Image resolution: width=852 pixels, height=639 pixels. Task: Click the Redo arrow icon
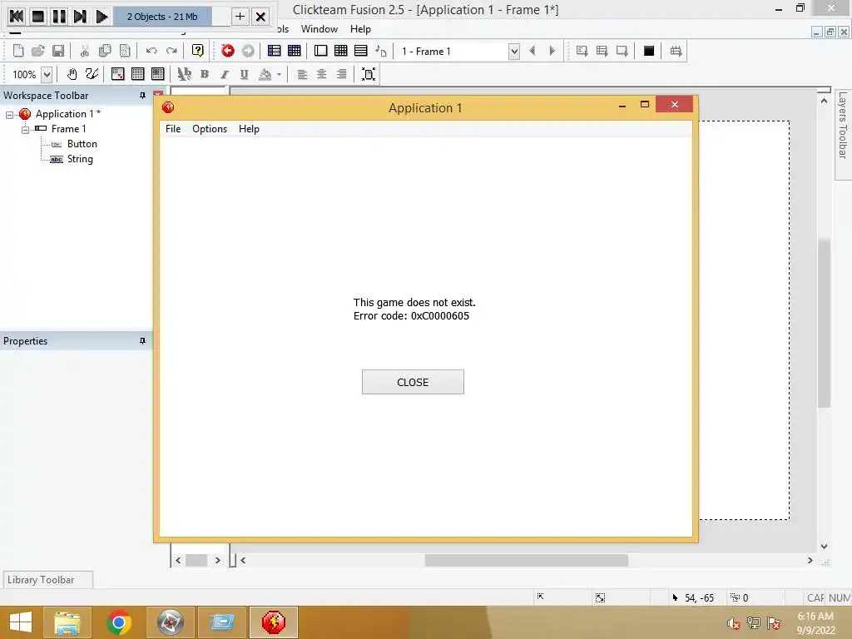click(x=171, y=51)
